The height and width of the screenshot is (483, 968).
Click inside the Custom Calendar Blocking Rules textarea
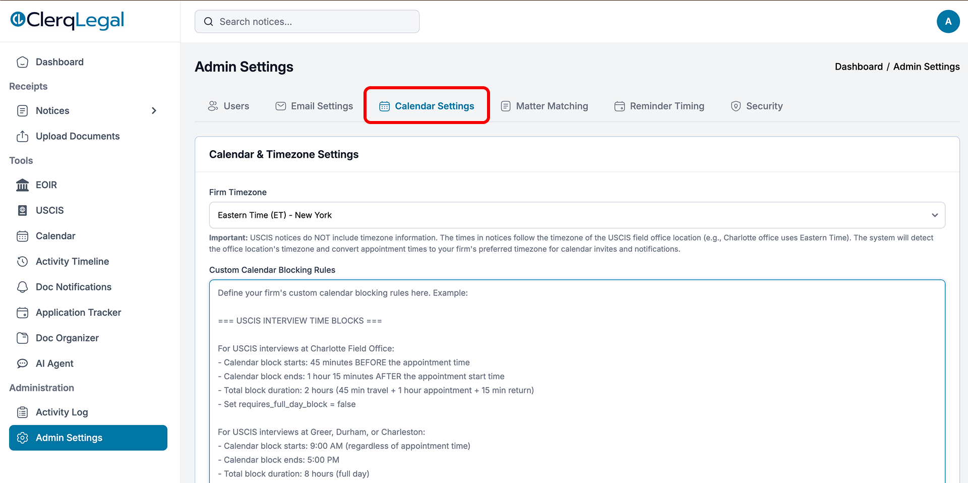click(x=577, y=381)
